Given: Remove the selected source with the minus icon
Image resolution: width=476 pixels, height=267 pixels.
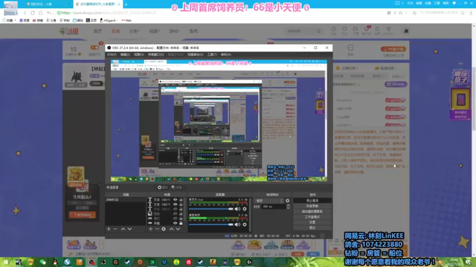Looking at the screenshot, I should click(x=157, y=229).
